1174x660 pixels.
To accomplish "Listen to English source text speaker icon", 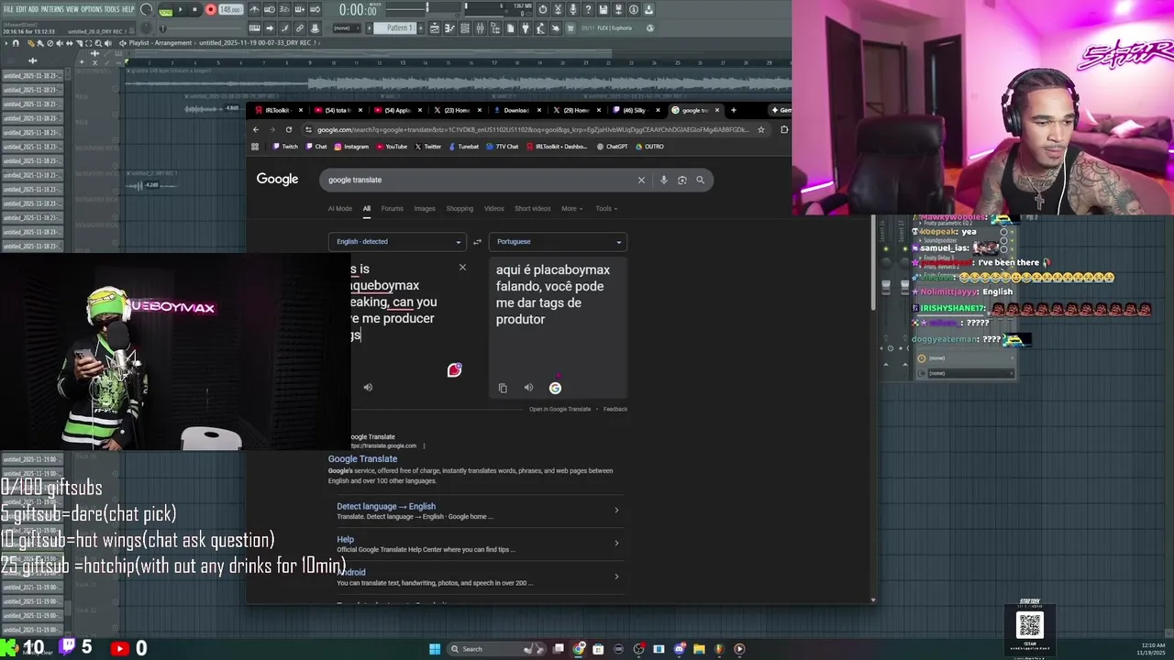I will coord(368,387).
